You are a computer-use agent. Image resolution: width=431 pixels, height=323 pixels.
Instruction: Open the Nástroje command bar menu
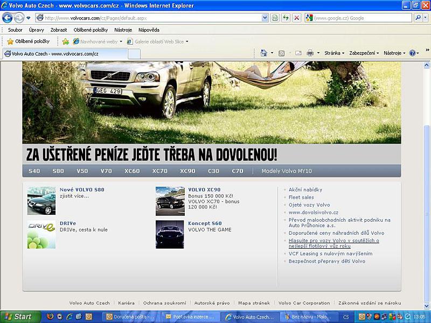394,53
